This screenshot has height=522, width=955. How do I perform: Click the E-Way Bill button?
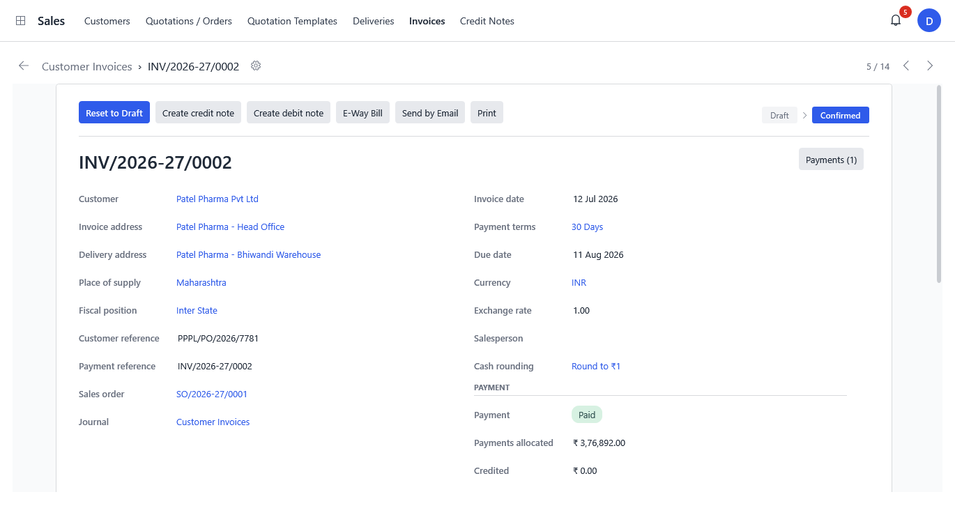pyautogui.click(x=362, y=113)
